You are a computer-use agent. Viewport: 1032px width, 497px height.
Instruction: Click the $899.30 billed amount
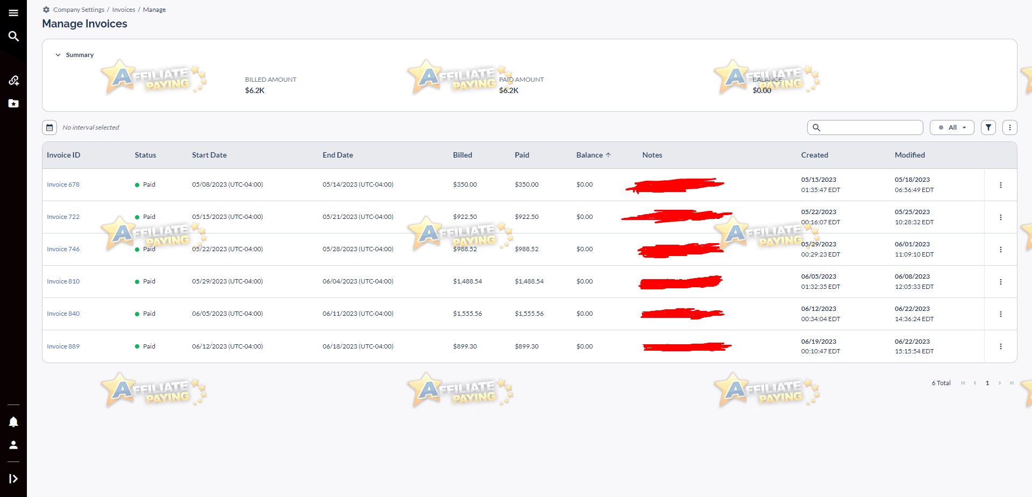pyautogui.click(x=465, y=346)
